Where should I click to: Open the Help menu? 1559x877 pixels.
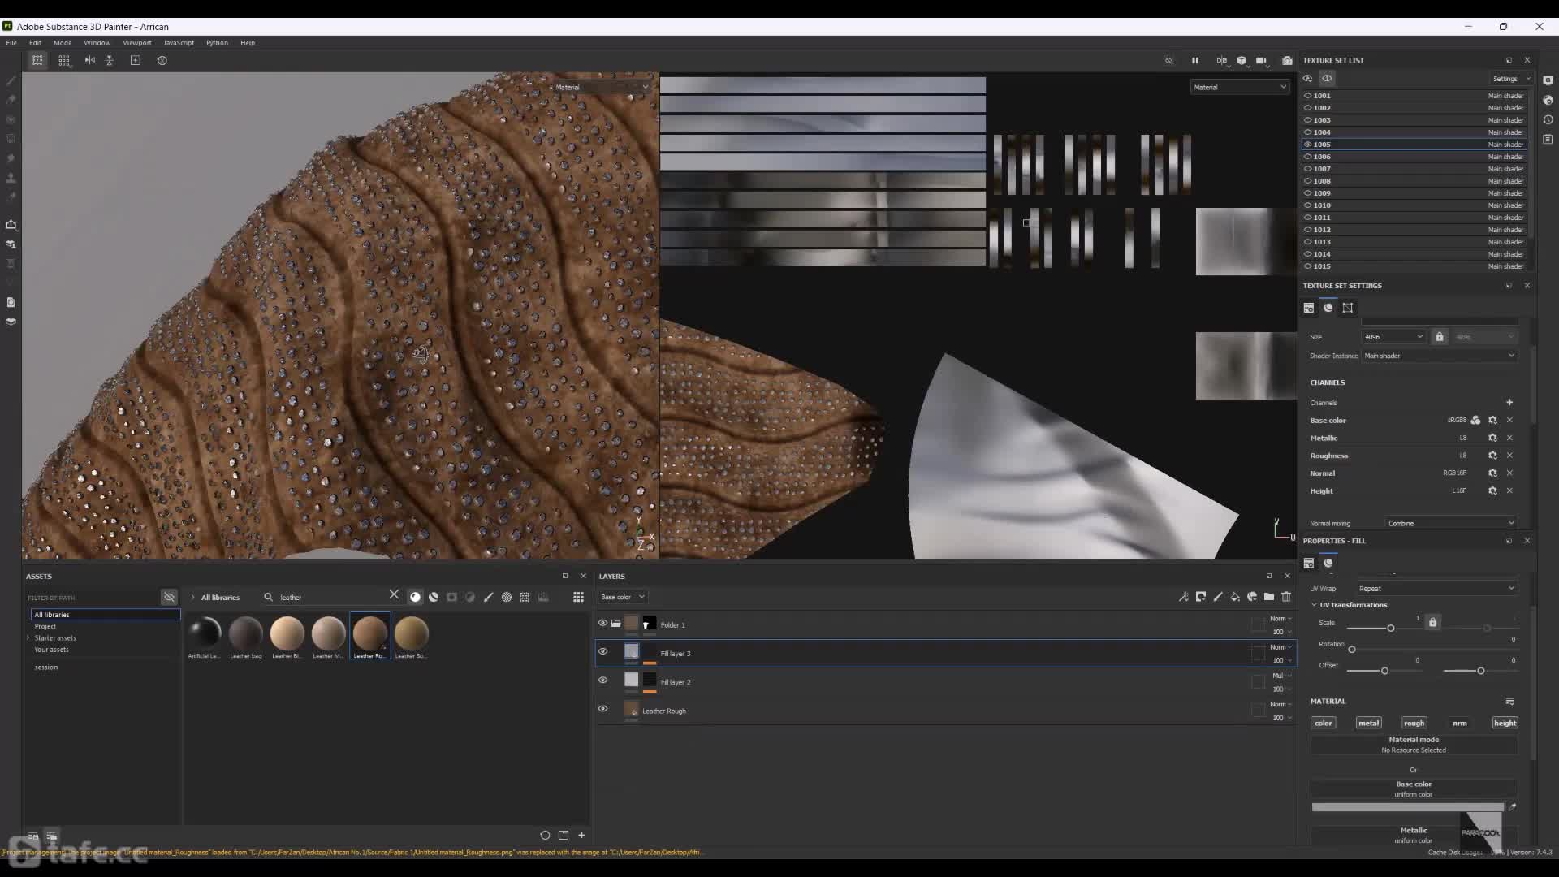248,43
